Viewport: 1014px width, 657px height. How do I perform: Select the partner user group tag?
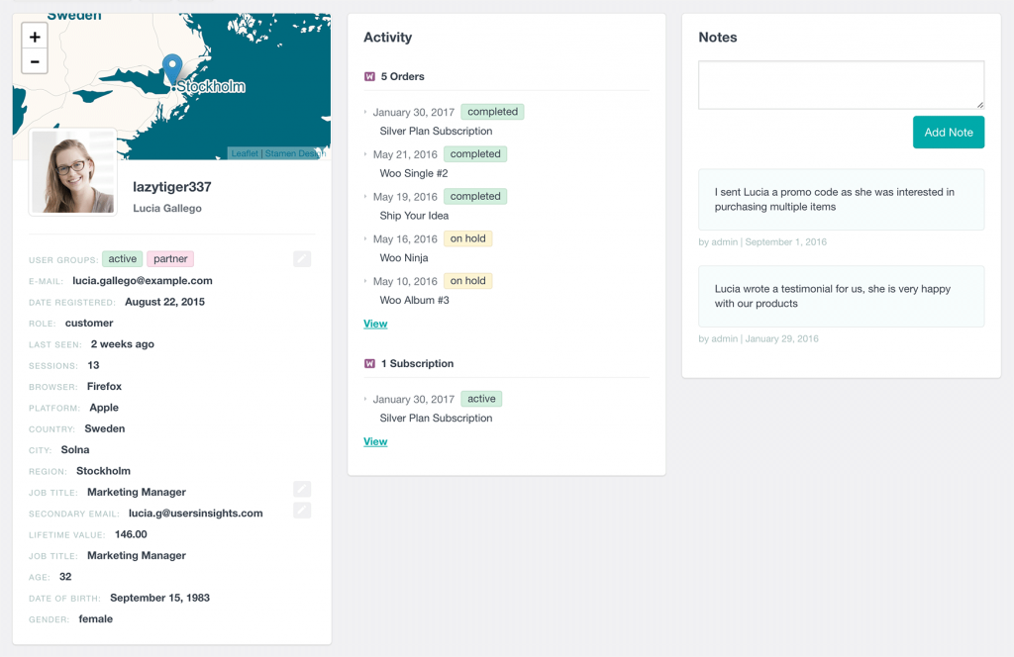170,258
